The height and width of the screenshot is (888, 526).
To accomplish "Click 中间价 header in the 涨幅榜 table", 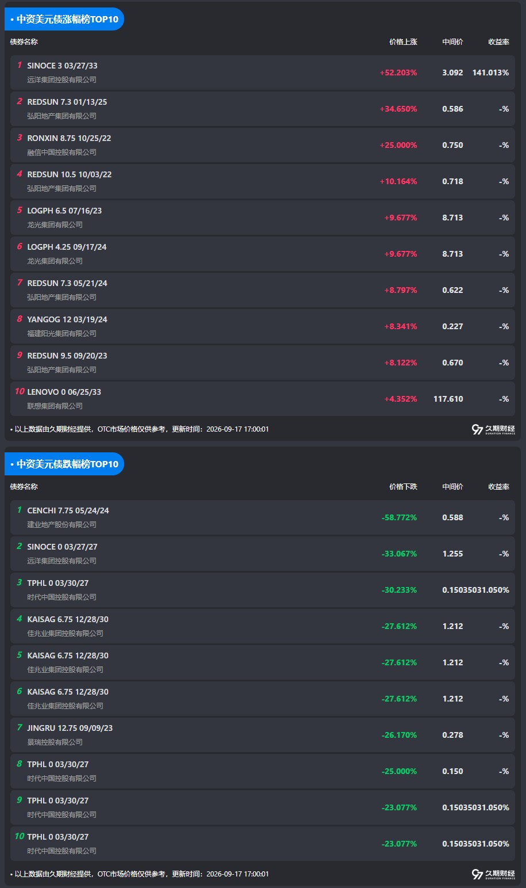I will click(x=452, y=42).
